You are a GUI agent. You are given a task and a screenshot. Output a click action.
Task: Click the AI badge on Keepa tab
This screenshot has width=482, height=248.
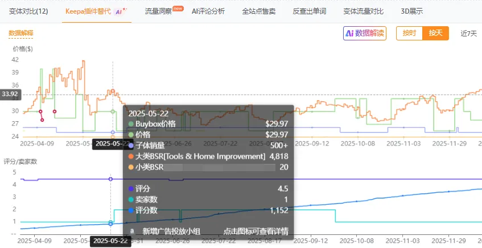coord(120,11)
